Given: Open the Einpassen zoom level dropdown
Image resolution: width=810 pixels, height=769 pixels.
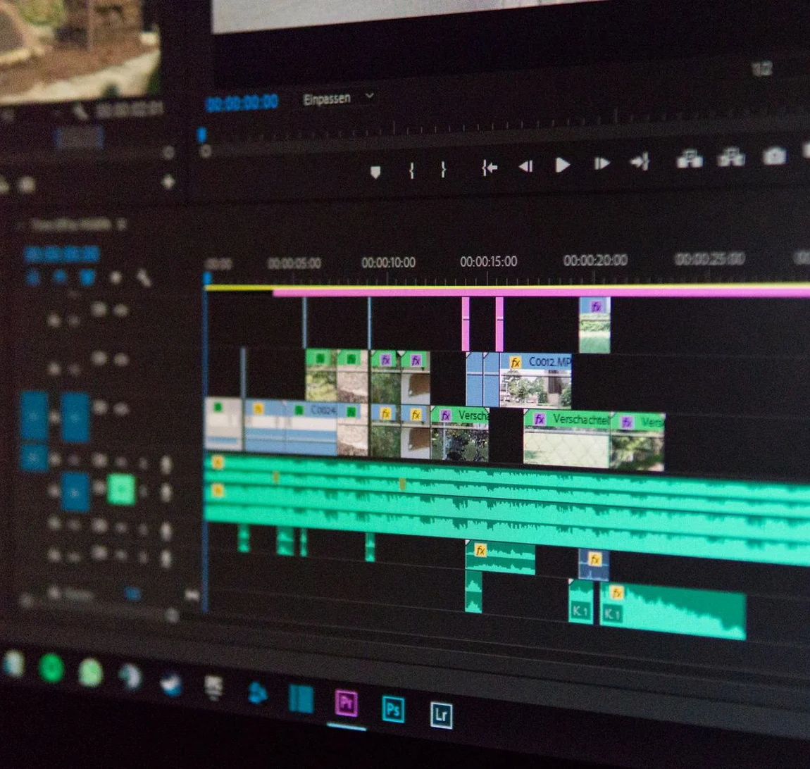Looking at the screenshot, I should (x=338, y=98).
